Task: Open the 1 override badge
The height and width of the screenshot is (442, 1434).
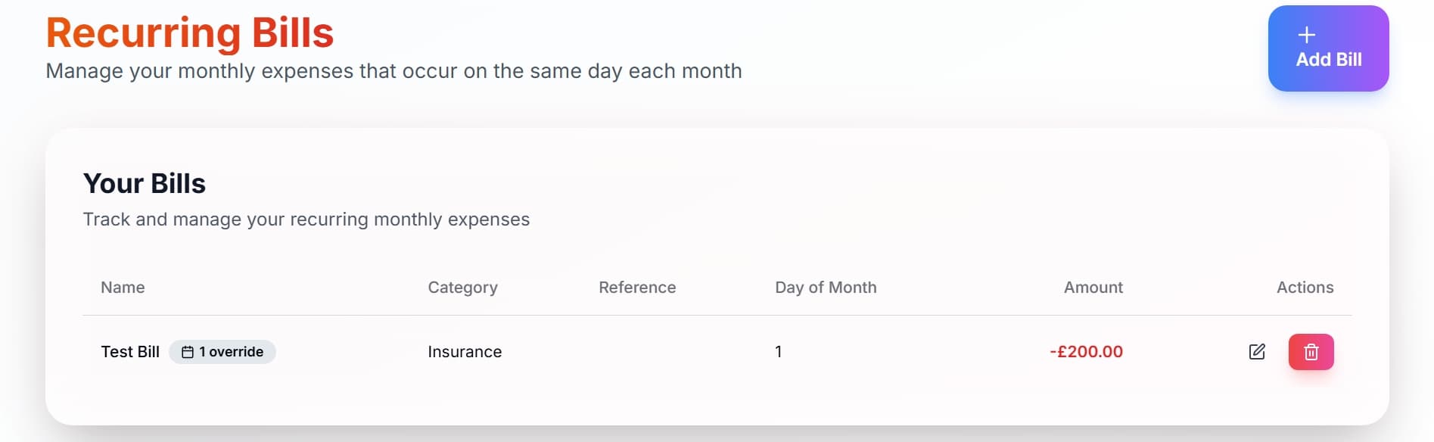Action: tap(222, 352)
